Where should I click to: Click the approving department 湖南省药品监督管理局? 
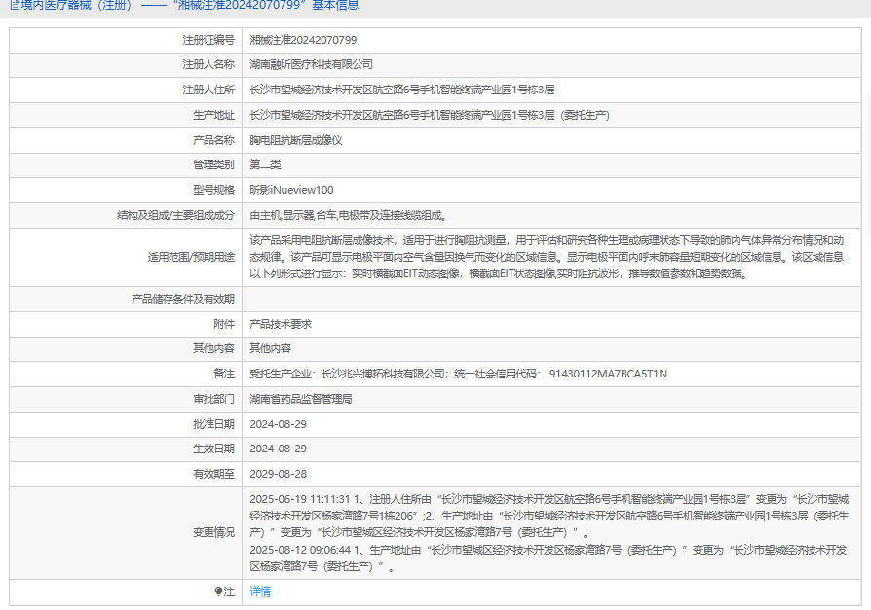(x=300, y=399)
